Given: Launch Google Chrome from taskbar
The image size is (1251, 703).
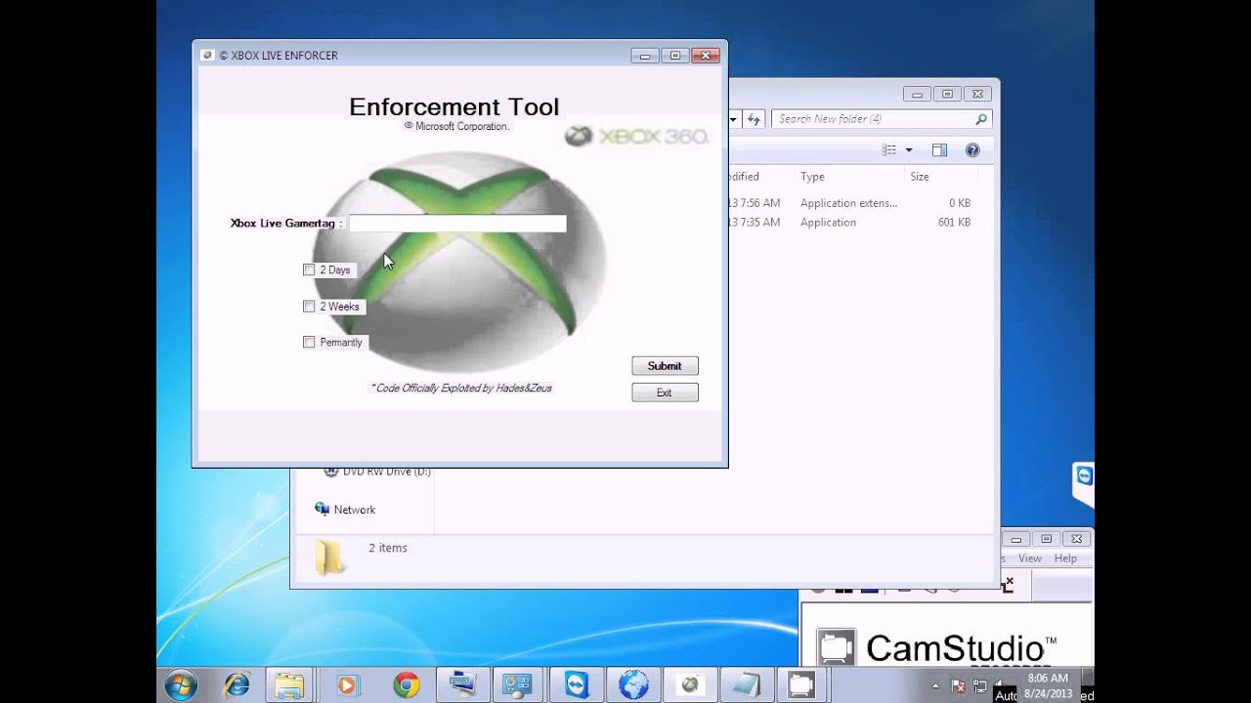Looking at the screenshot, I should (407, 685).
